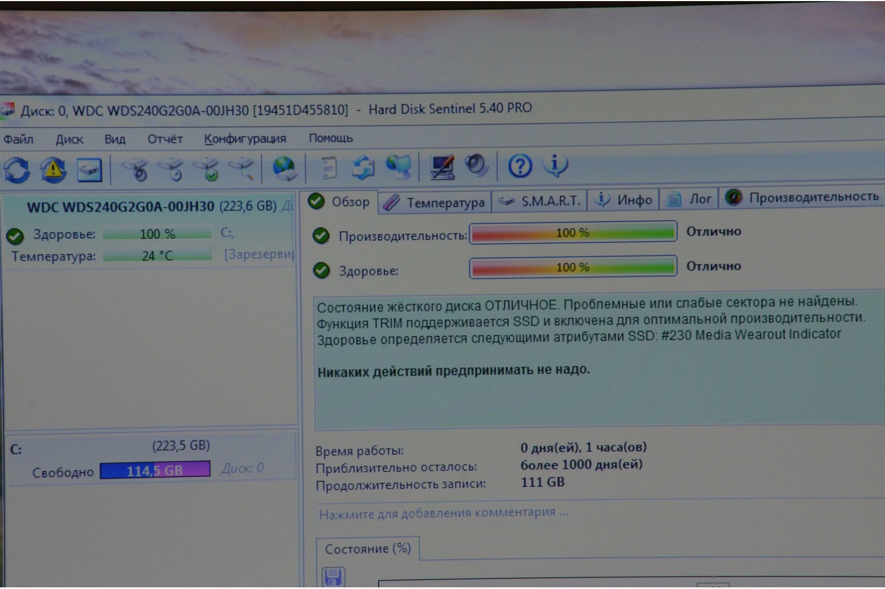
Task: Click the globe with monitor toolbar icon
Action: (399, 167)
